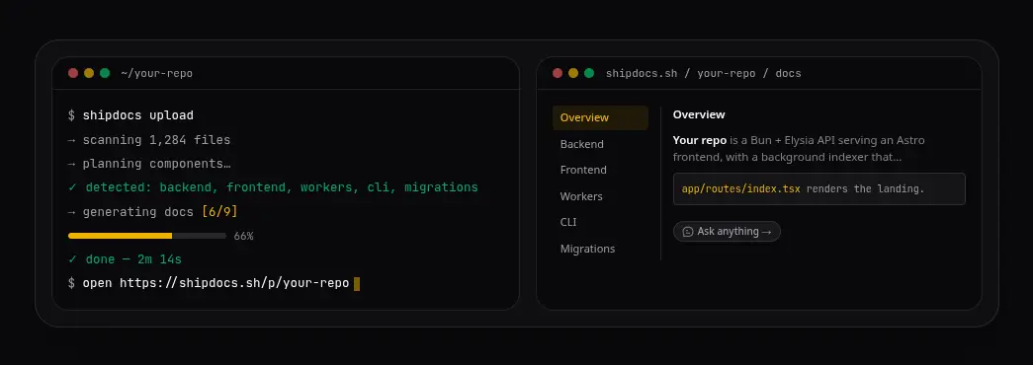
Task: Click the yellow dot in terminal window
Action: (x=89, y=73)
